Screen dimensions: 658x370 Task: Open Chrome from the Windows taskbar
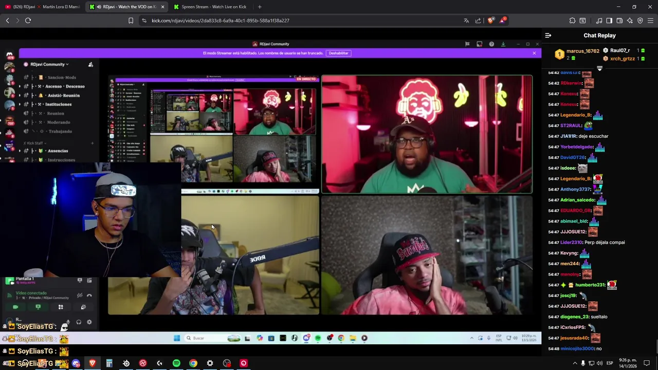click(193, 363)
